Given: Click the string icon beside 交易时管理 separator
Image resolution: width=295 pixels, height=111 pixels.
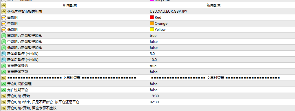Looking at the screenshot, I should point(4,78).
